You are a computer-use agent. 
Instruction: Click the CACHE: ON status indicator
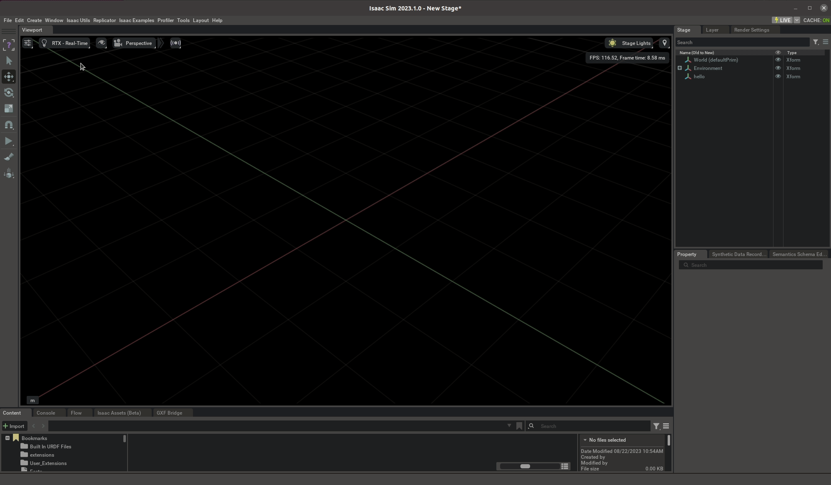816,20
